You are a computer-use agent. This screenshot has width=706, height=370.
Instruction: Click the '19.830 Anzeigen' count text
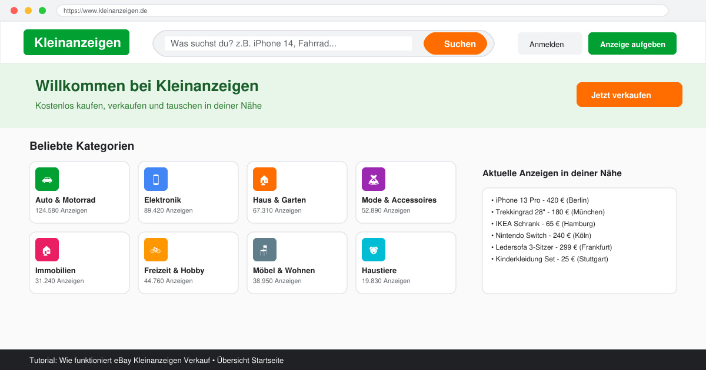tap(386, 281)
